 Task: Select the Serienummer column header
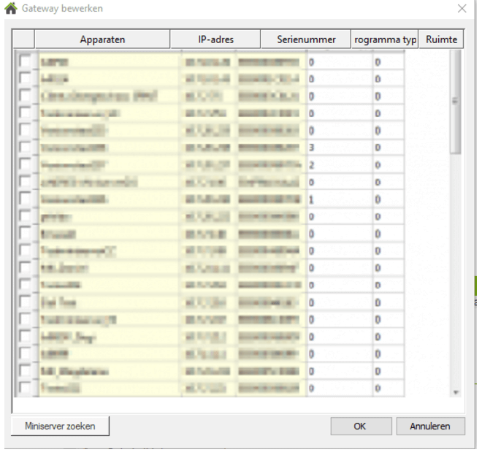tap(306, 39)
